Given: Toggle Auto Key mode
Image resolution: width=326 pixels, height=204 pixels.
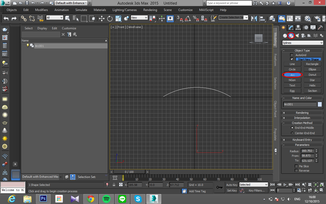Looking at the screenshot, I should tap(232, 185).
